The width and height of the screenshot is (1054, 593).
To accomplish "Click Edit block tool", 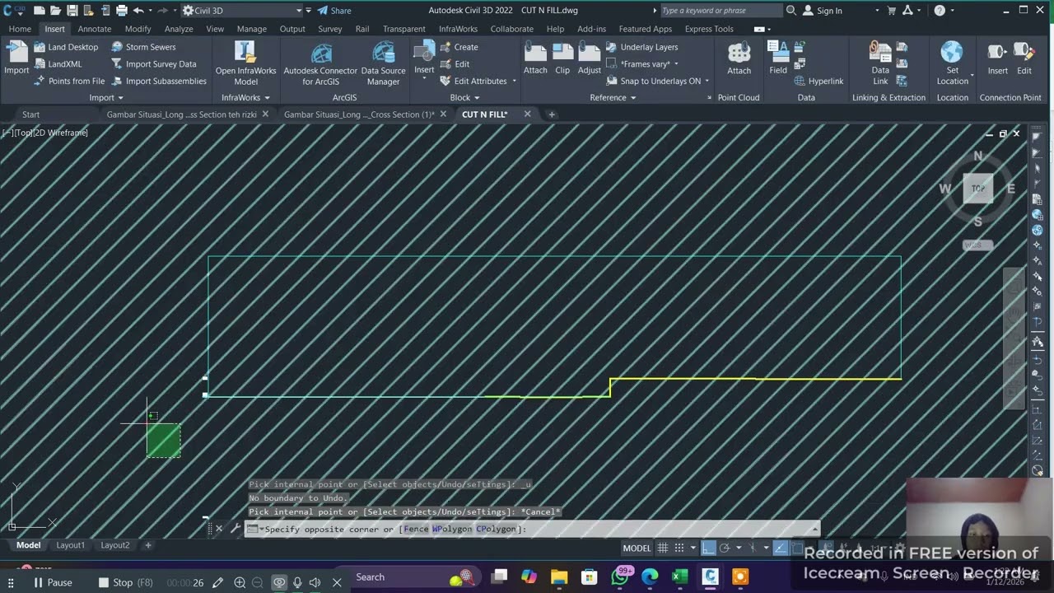I will [455, 64].
